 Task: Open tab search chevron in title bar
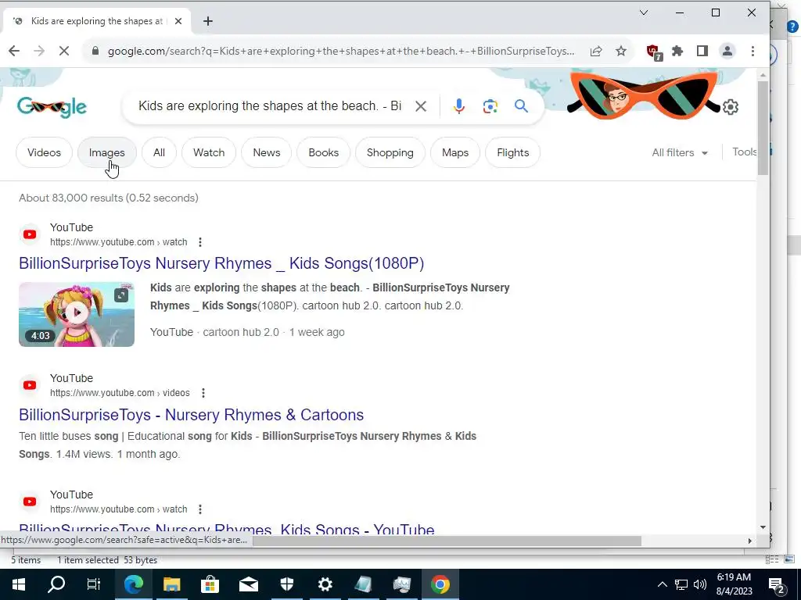[644, 12]
